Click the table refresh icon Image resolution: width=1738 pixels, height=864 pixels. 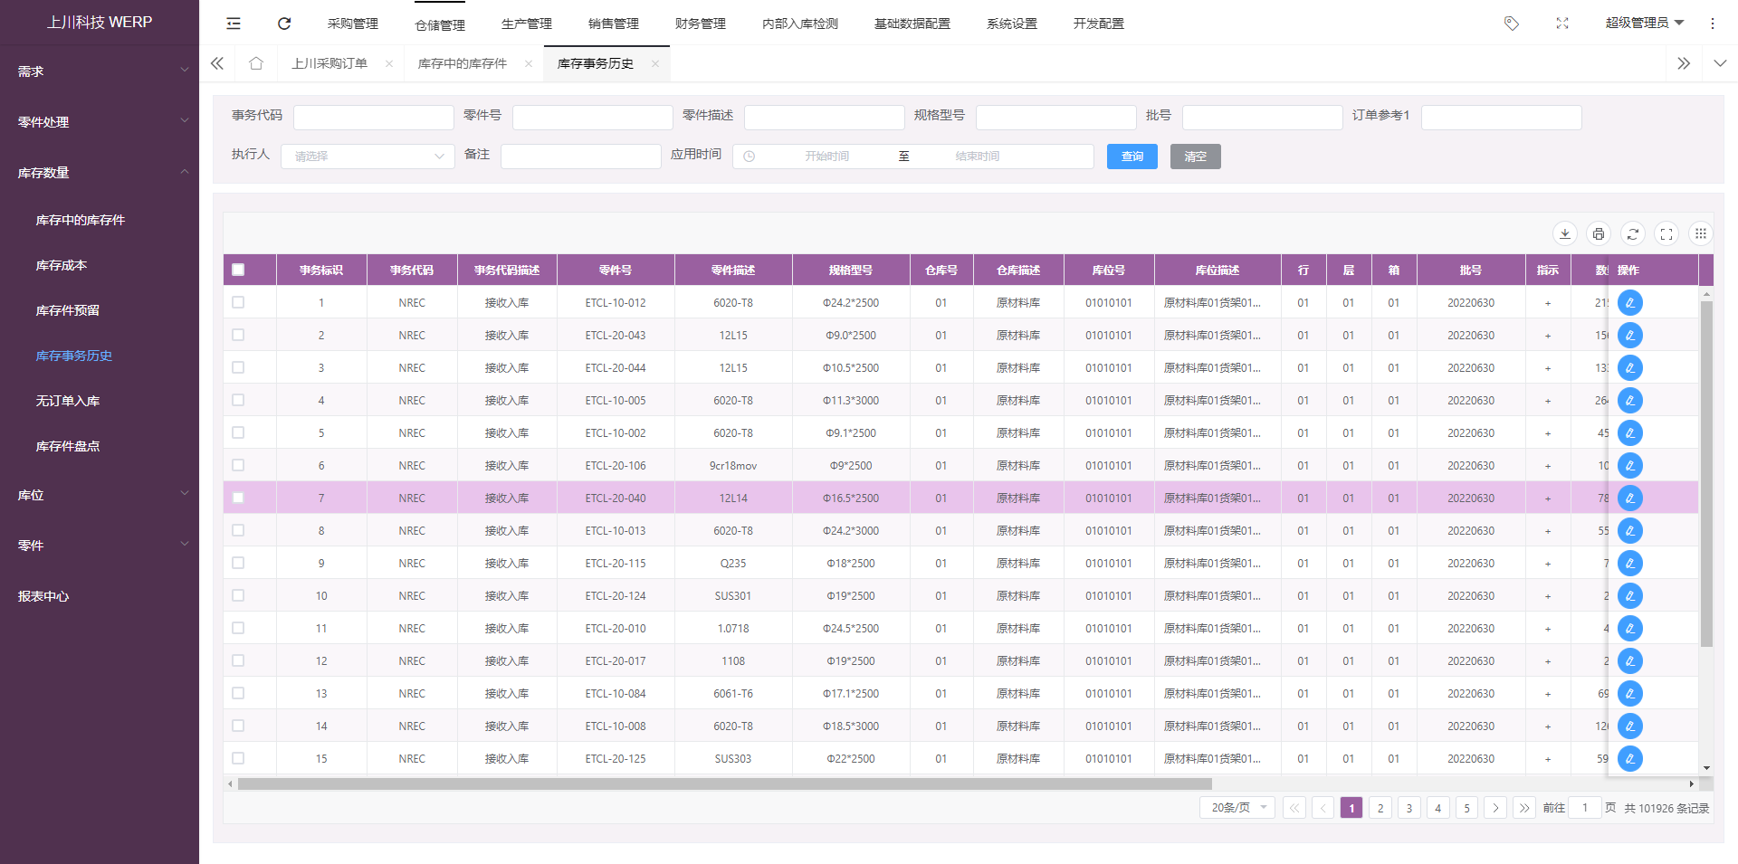(1633, 233)
